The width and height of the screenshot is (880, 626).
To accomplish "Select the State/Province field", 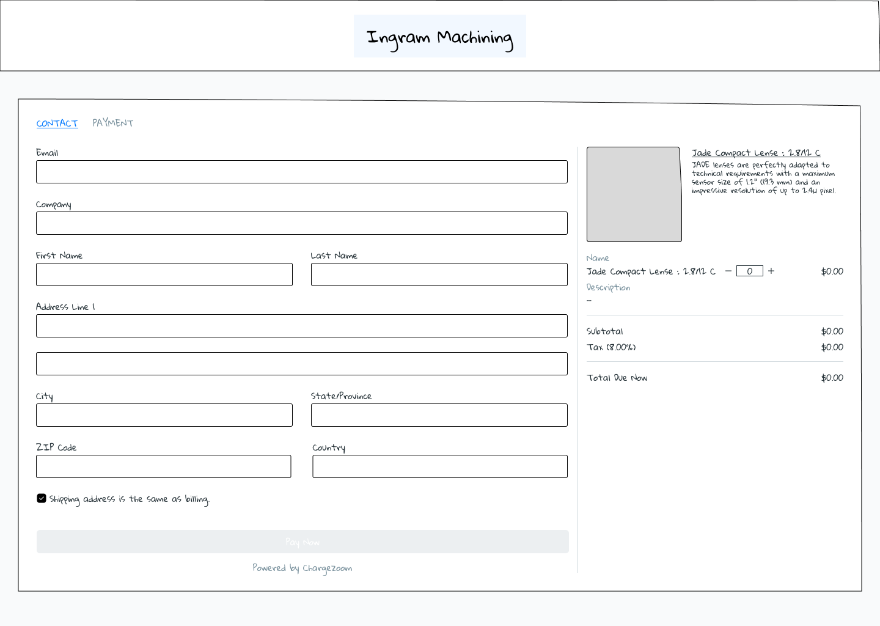I will click(x=439, y=415).
